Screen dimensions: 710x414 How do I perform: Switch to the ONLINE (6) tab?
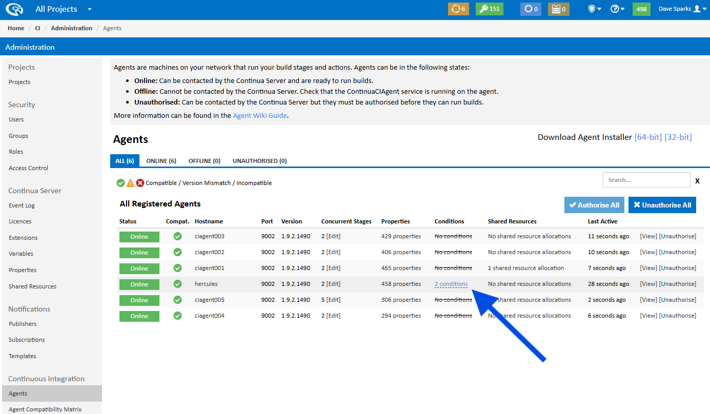point(161,161)
